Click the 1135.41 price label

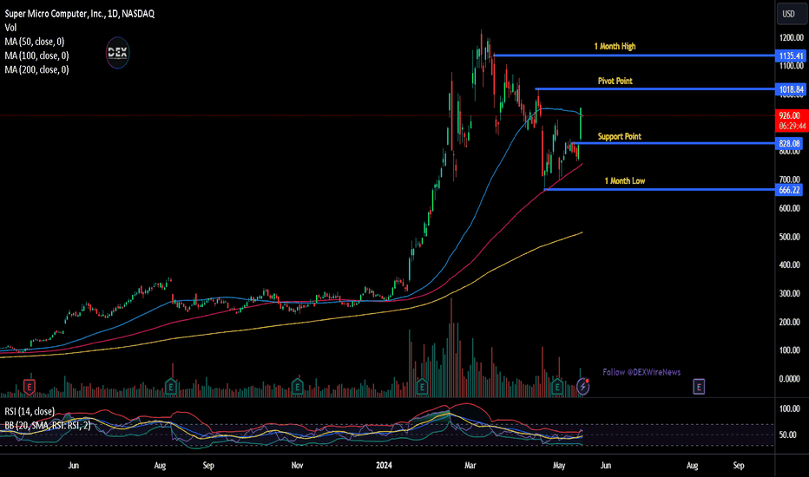point(789,56)
